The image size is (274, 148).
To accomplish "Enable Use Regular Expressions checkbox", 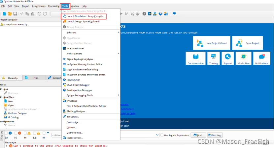I will pos(162,135).
